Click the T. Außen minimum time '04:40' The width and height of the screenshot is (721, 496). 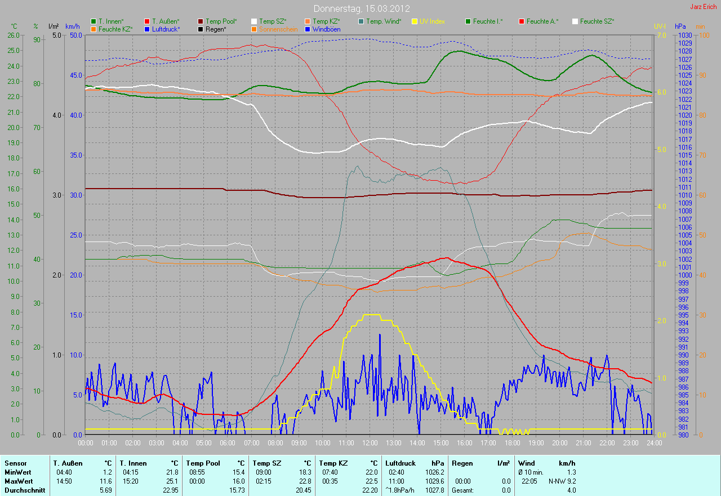(64, 472)
